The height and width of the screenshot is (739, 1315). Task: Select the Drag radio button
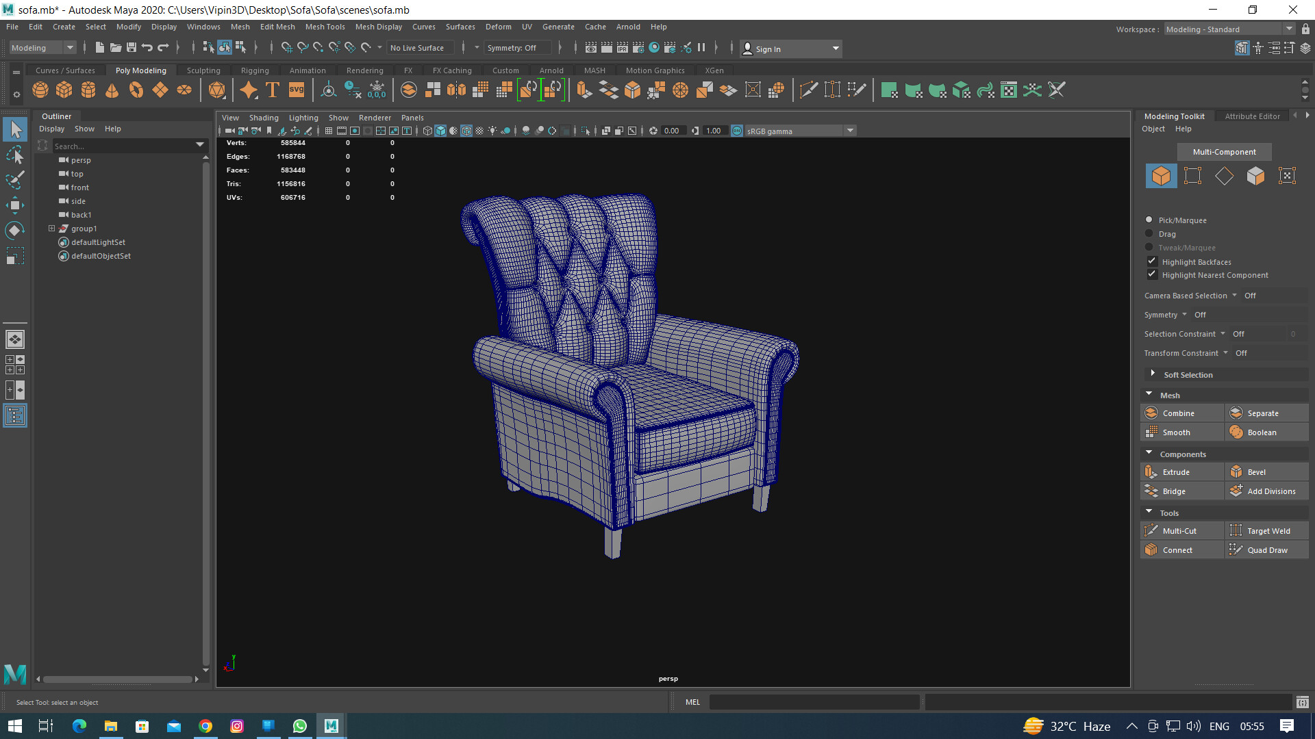(x=1149, y=233)
